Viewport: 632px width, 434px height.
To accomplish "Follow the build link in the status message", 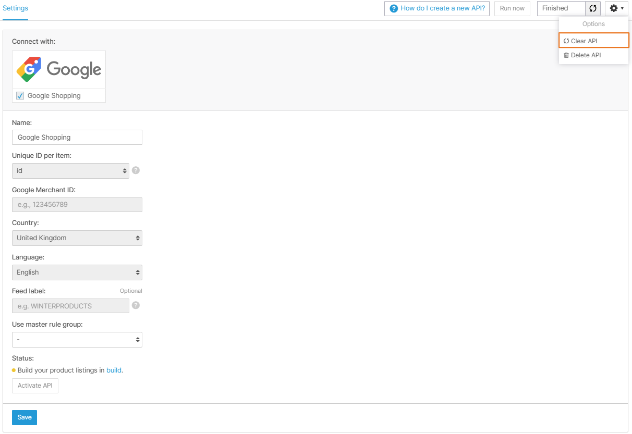I will point(114,370).
